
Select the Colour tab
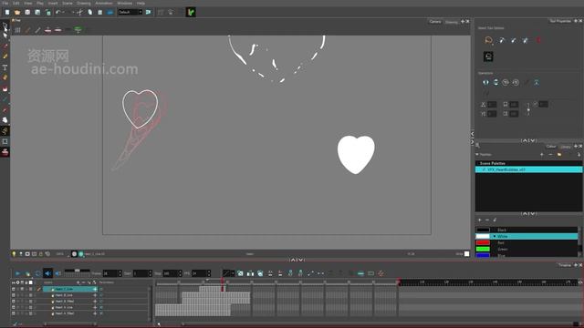point(551,146)
